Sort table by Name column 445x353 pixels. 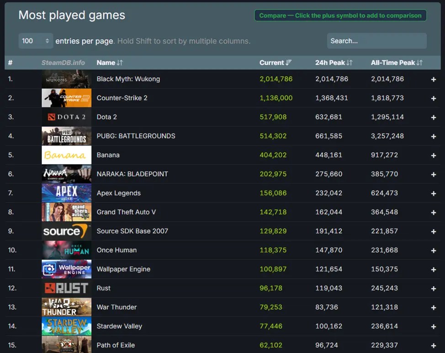click(x=110, y=62)
